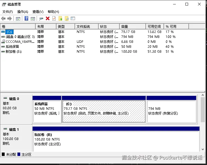Click the 40 % available cell
This screenshot has width=207, height=165.
(170, 47)
